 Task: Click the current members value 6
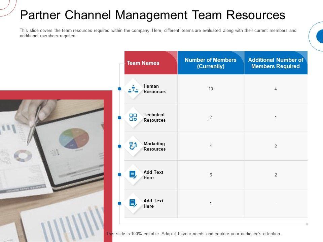point(211,175)
